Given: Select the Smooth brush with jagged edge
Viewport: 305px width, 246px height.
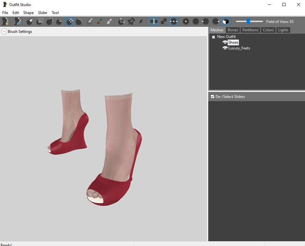Looking at the screenshot, I should (79, 21).
